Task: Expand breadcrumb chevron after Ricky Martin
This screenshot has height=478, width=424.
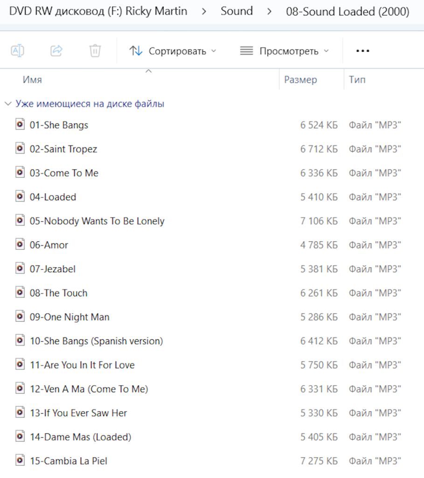Action: point(204,12)
